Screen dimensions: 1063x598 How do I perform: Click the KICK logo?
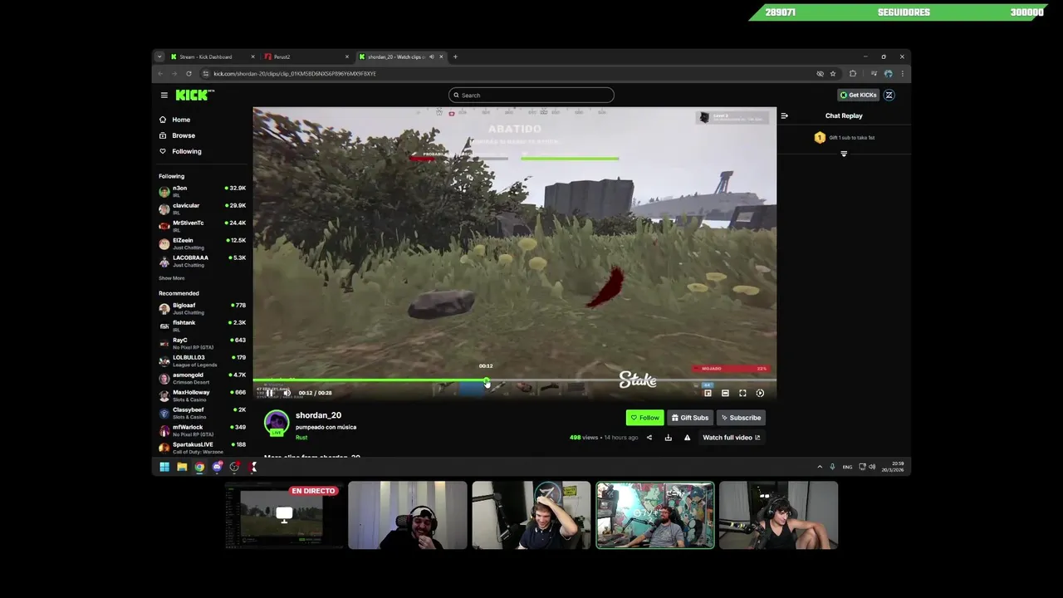[193, 96]
